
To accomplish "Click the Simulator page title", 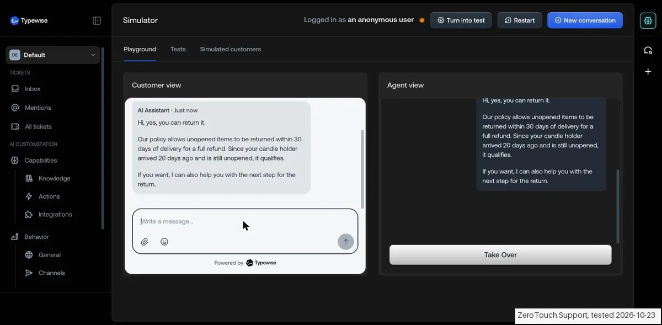I will [x=140, y=20].
